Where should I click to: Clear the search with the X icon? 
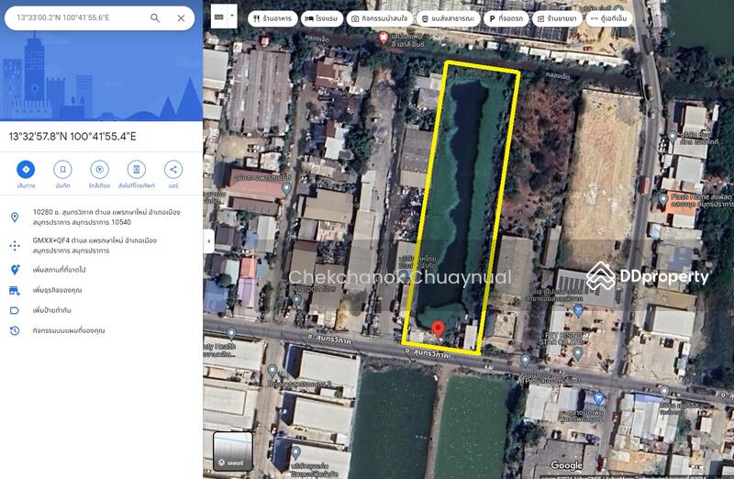[x=181, y=17]
